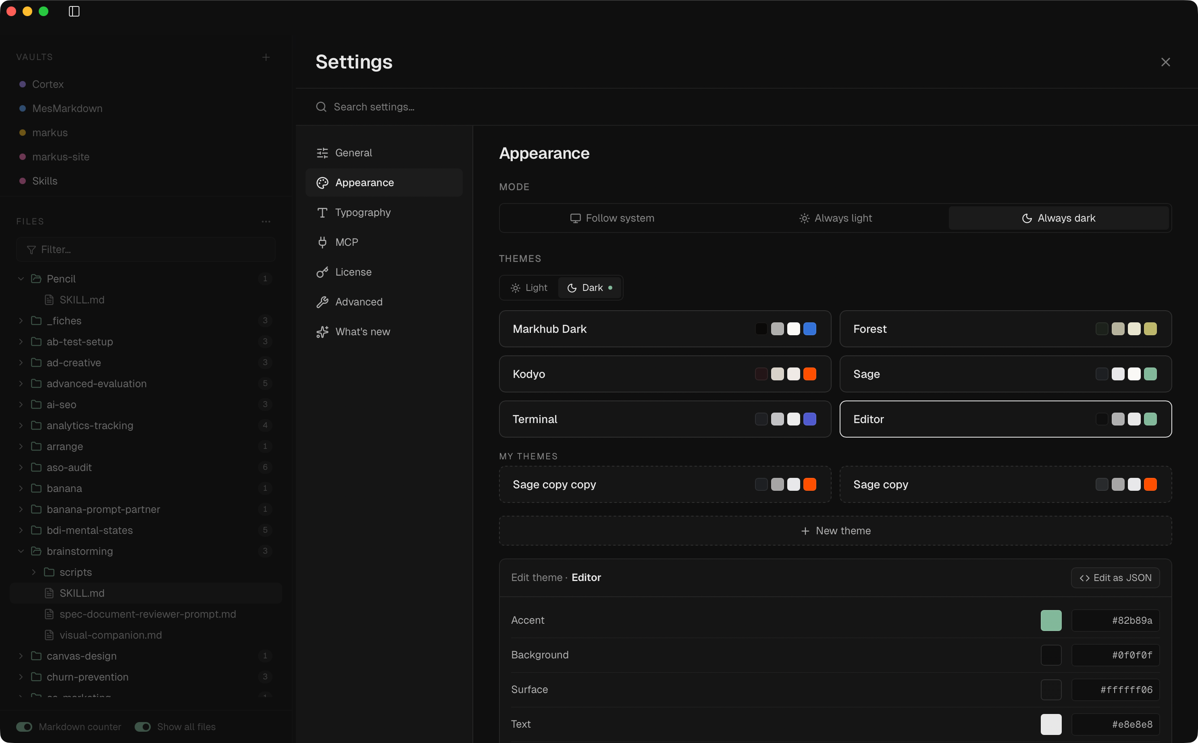This screenshot has width=1198, height=743.
Task: Switch themes list to Light
Action: coord(529,288)
